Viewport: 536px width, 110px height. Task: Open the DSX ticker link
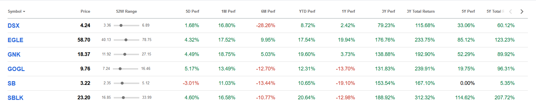[x=14, y=26]
